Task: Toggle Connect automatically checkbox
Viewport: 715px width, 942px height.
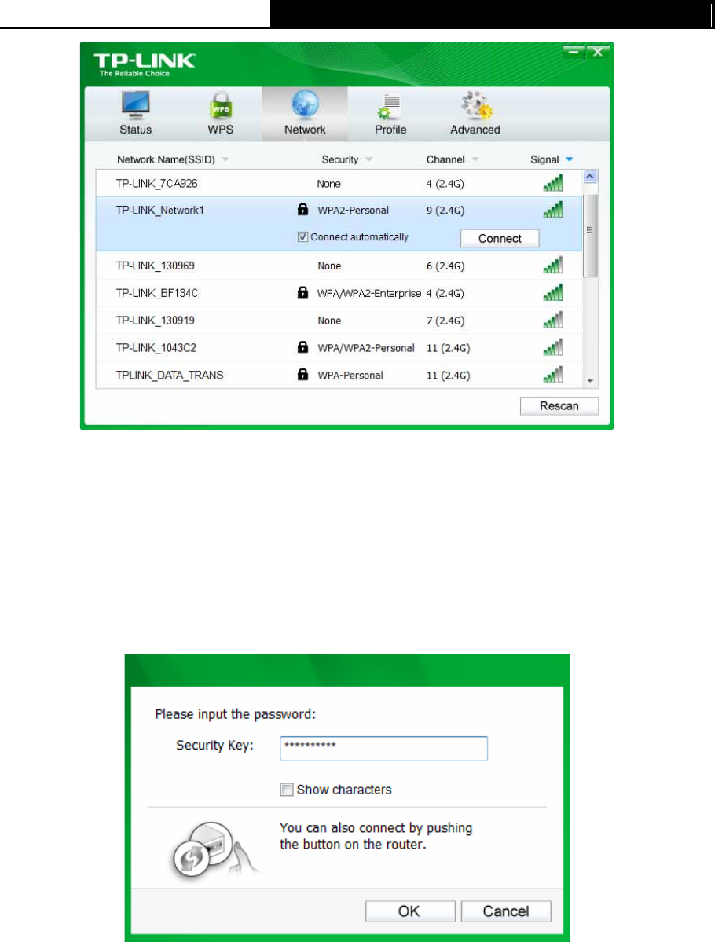Action: 302,237
